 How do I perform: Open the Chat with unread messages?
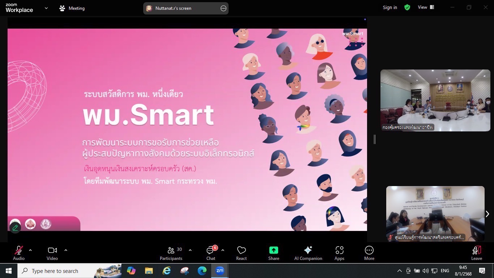click(210, 253)
